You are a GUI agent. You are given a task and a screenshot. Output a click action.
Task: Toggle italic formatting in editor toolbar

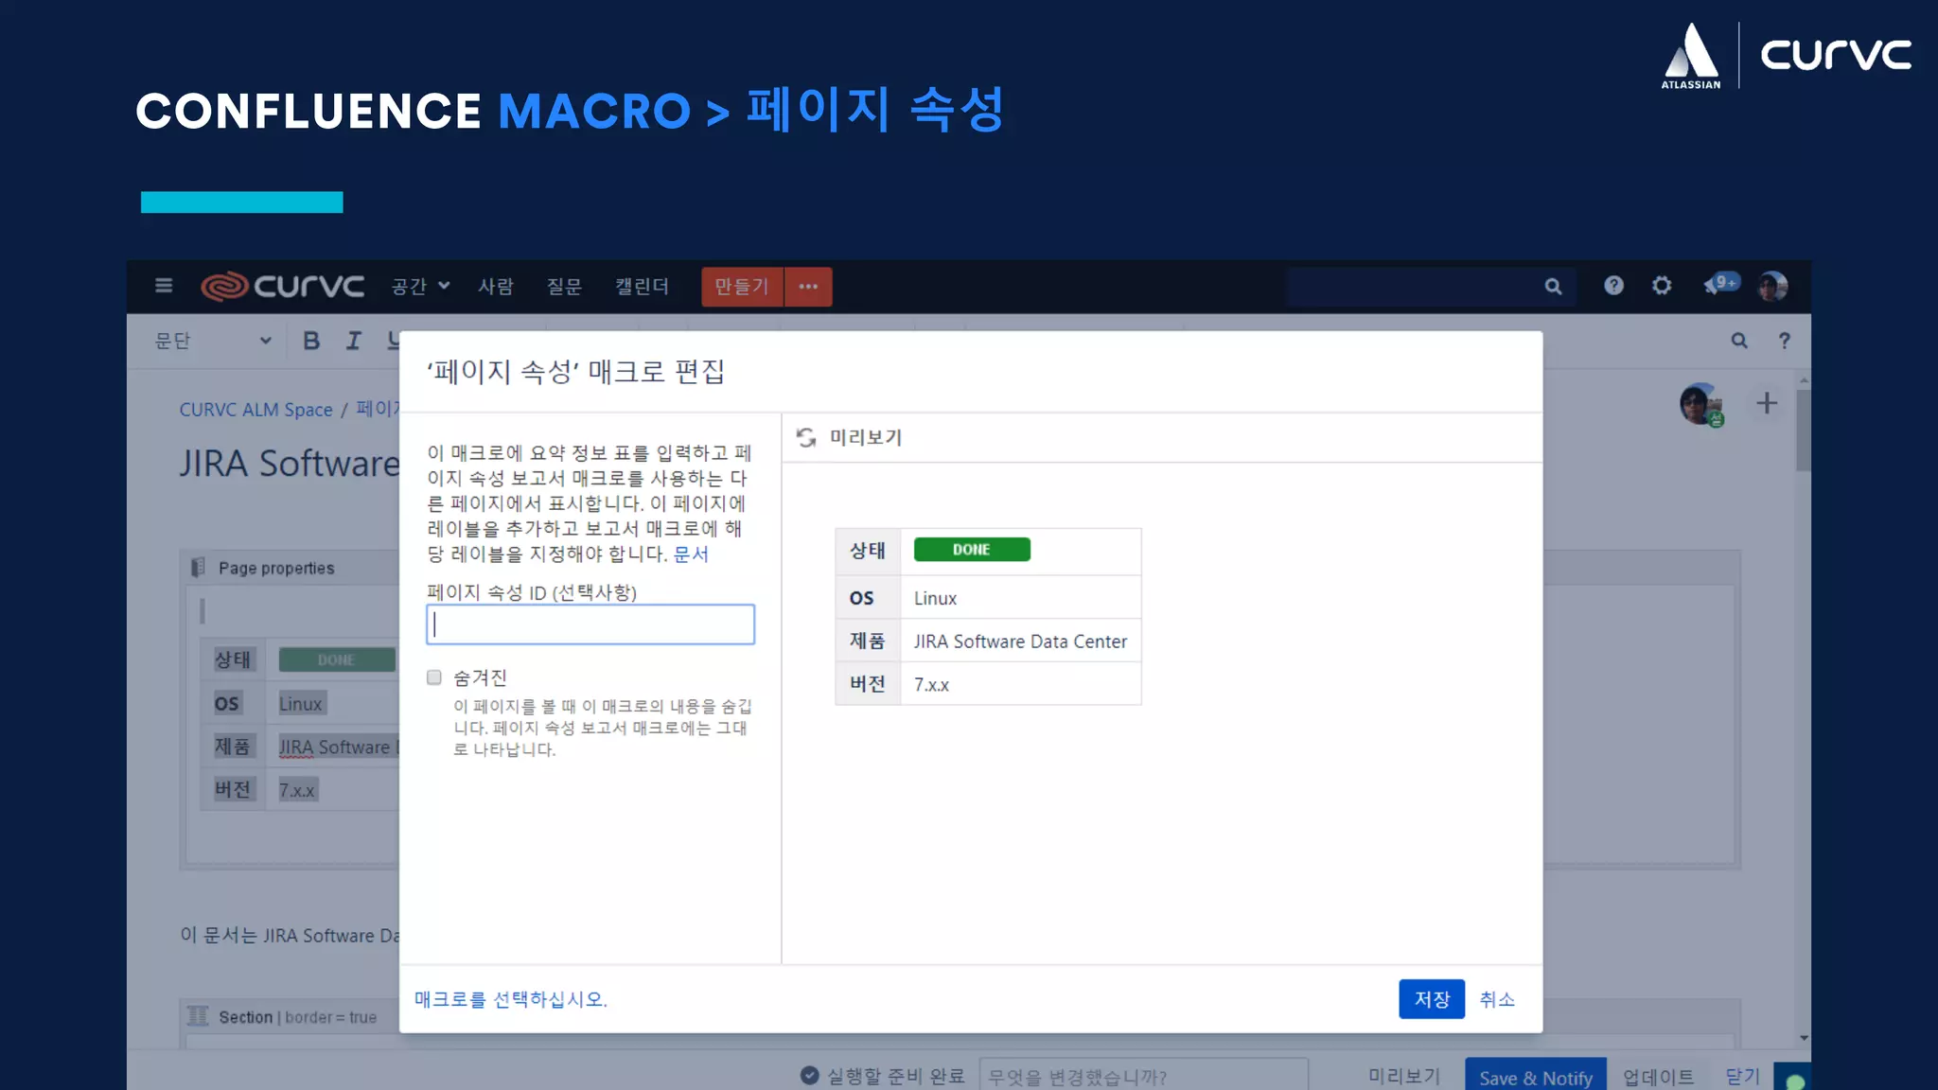[353, 341]
